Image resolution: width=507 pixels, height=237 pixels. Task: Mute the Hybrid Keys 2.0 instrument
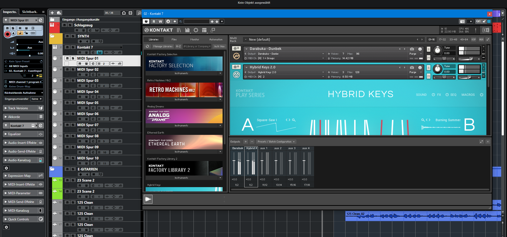pyautogui.click(x=428, y=76)
